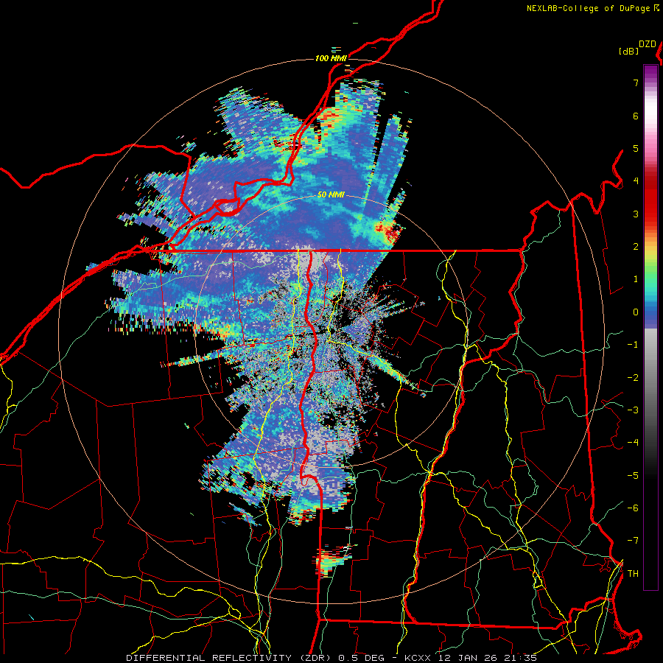Image resolution: width=663 pixels, height=663 pixels.
Task: Click the NEXLAB-College of DuPage watermark text
Action: pos(588,8)
